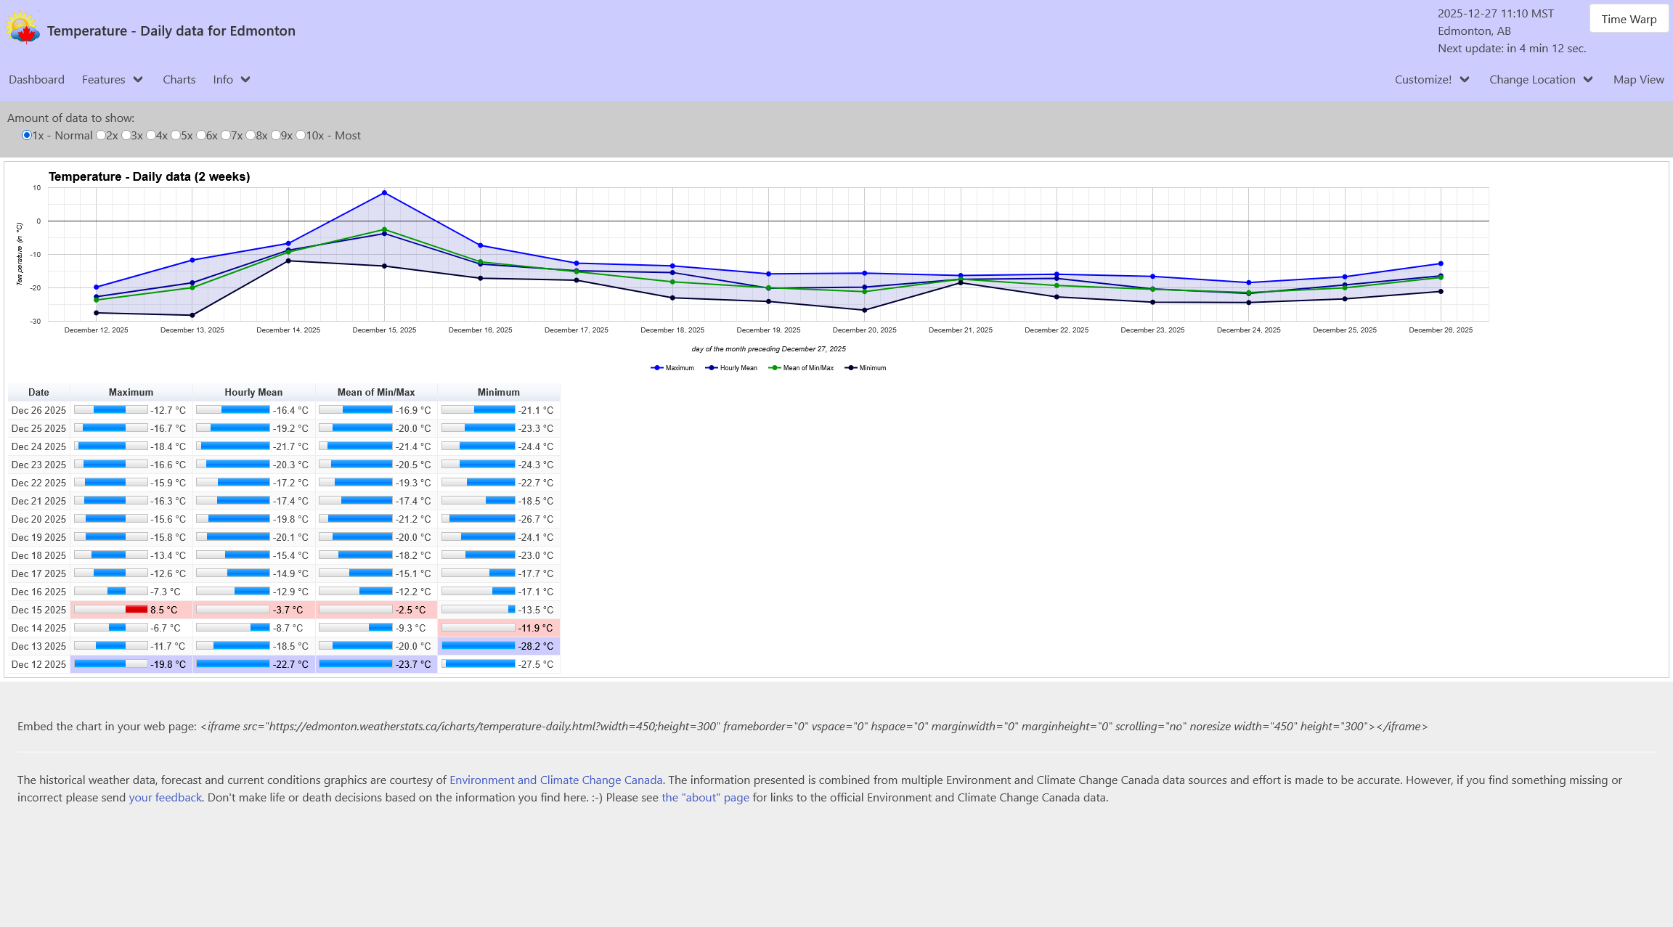The width and height of the screenshot is (1673, 927).
Task: Click the red Dec 15 maximum temperature bar
Action: pos(137,610)
